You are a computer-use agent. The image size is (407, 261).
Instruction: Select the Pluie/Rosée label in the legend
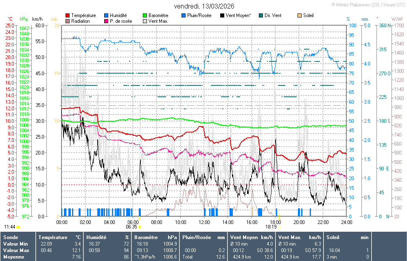point(199,15)
